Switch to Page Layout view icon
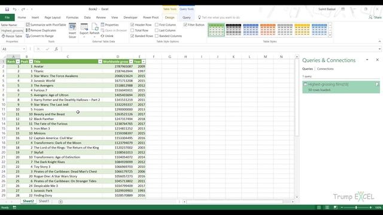This screenshot has width=383, height=215. pos(327,207)
